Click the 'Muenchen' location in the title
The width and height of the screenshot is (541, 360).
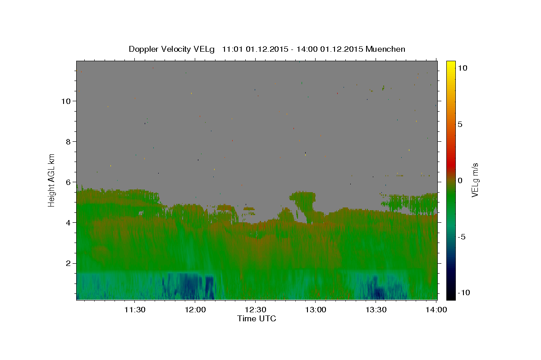(385, 49)
